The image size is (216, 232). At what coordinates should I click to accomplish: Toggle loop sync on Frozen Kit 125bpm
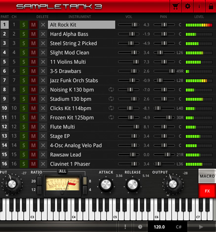point(111,117)
